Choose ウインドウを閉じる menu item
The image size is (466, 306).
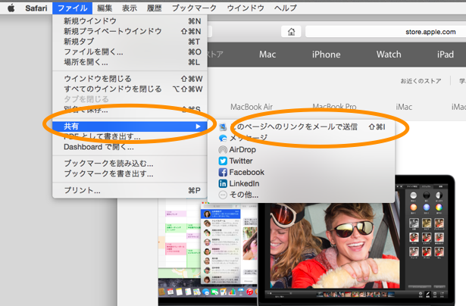click(x=130, y=79)
